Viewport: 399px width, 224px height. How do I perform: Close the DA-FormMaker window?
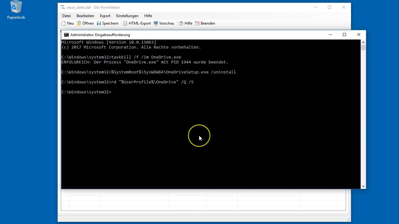coord(344,7)
